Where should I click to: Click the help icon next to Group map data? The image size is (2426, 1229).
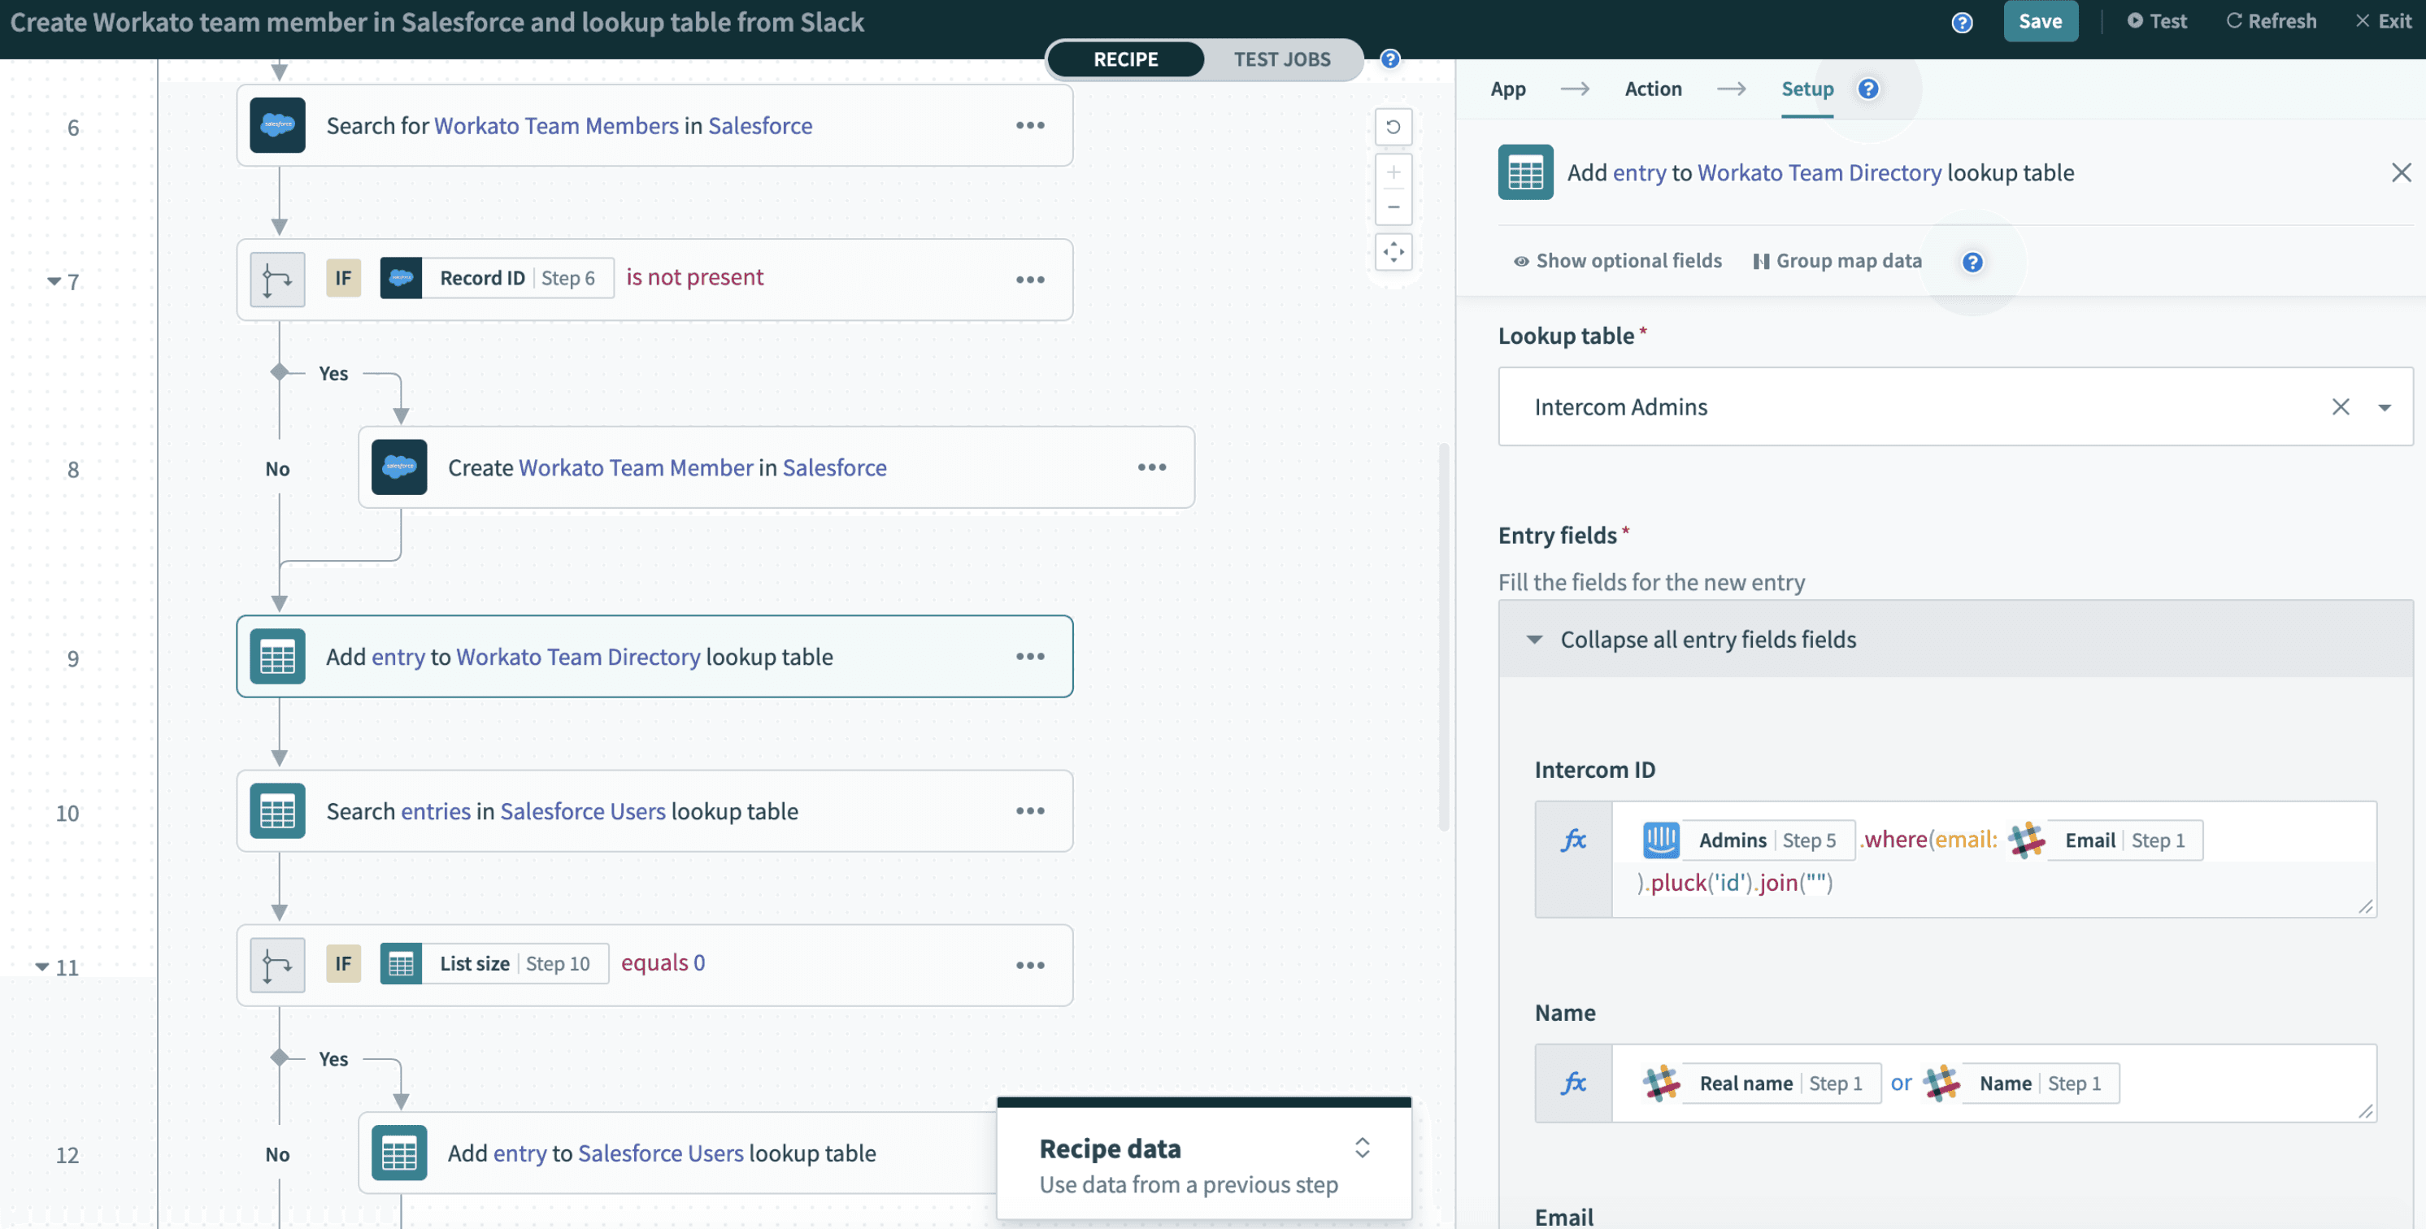pyautogui.click(x=1973, y=262)
